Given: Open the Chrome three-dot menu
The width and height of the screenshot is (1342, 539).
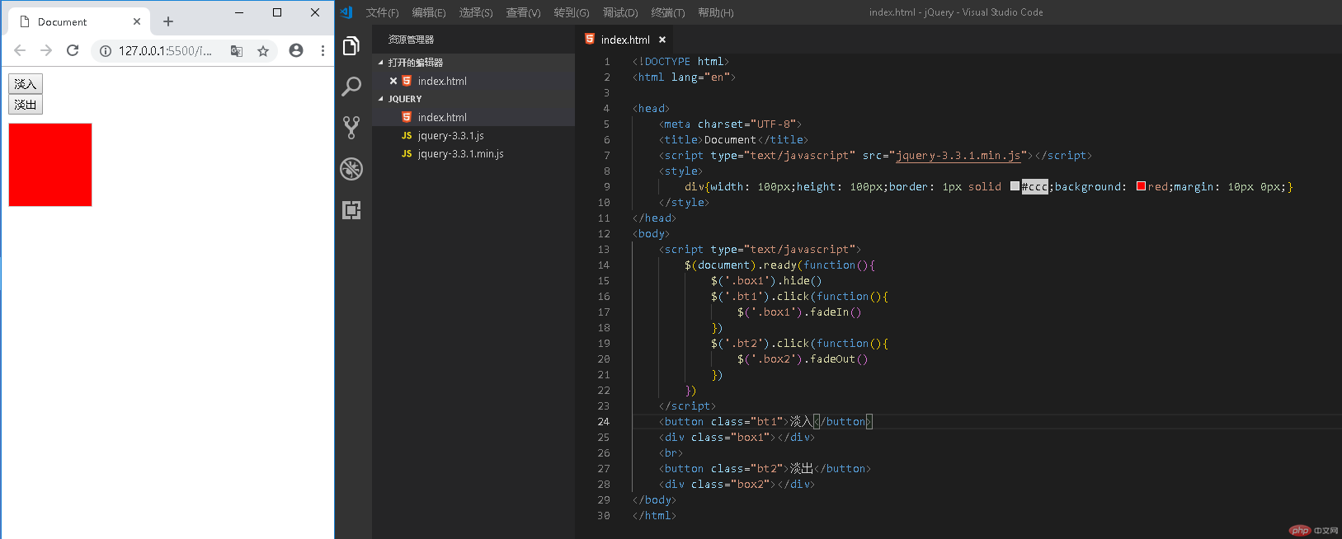Looking at the screenshot, I should (x=323, y=50).
